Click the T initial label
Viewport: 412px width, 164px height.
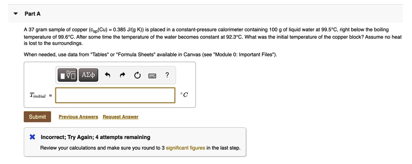point(37,95)
